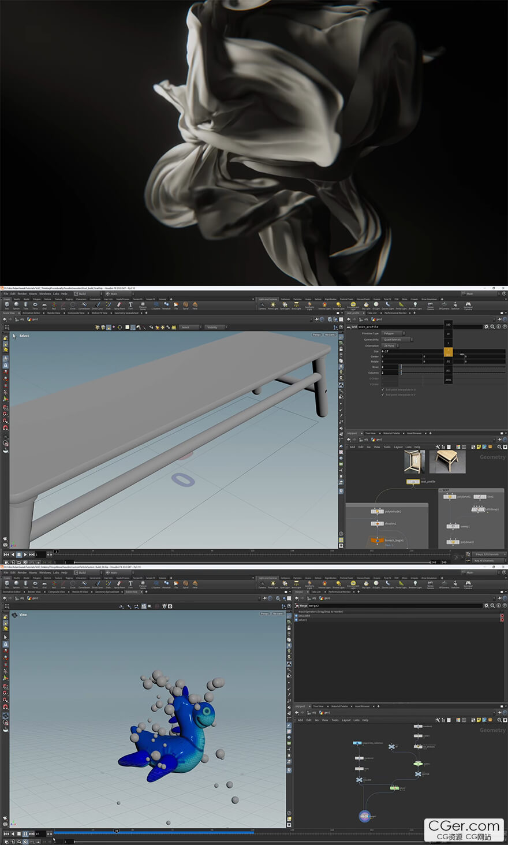Show node info for seat_profile with the info icon
The image size is (508, 845).
[498, 327]
